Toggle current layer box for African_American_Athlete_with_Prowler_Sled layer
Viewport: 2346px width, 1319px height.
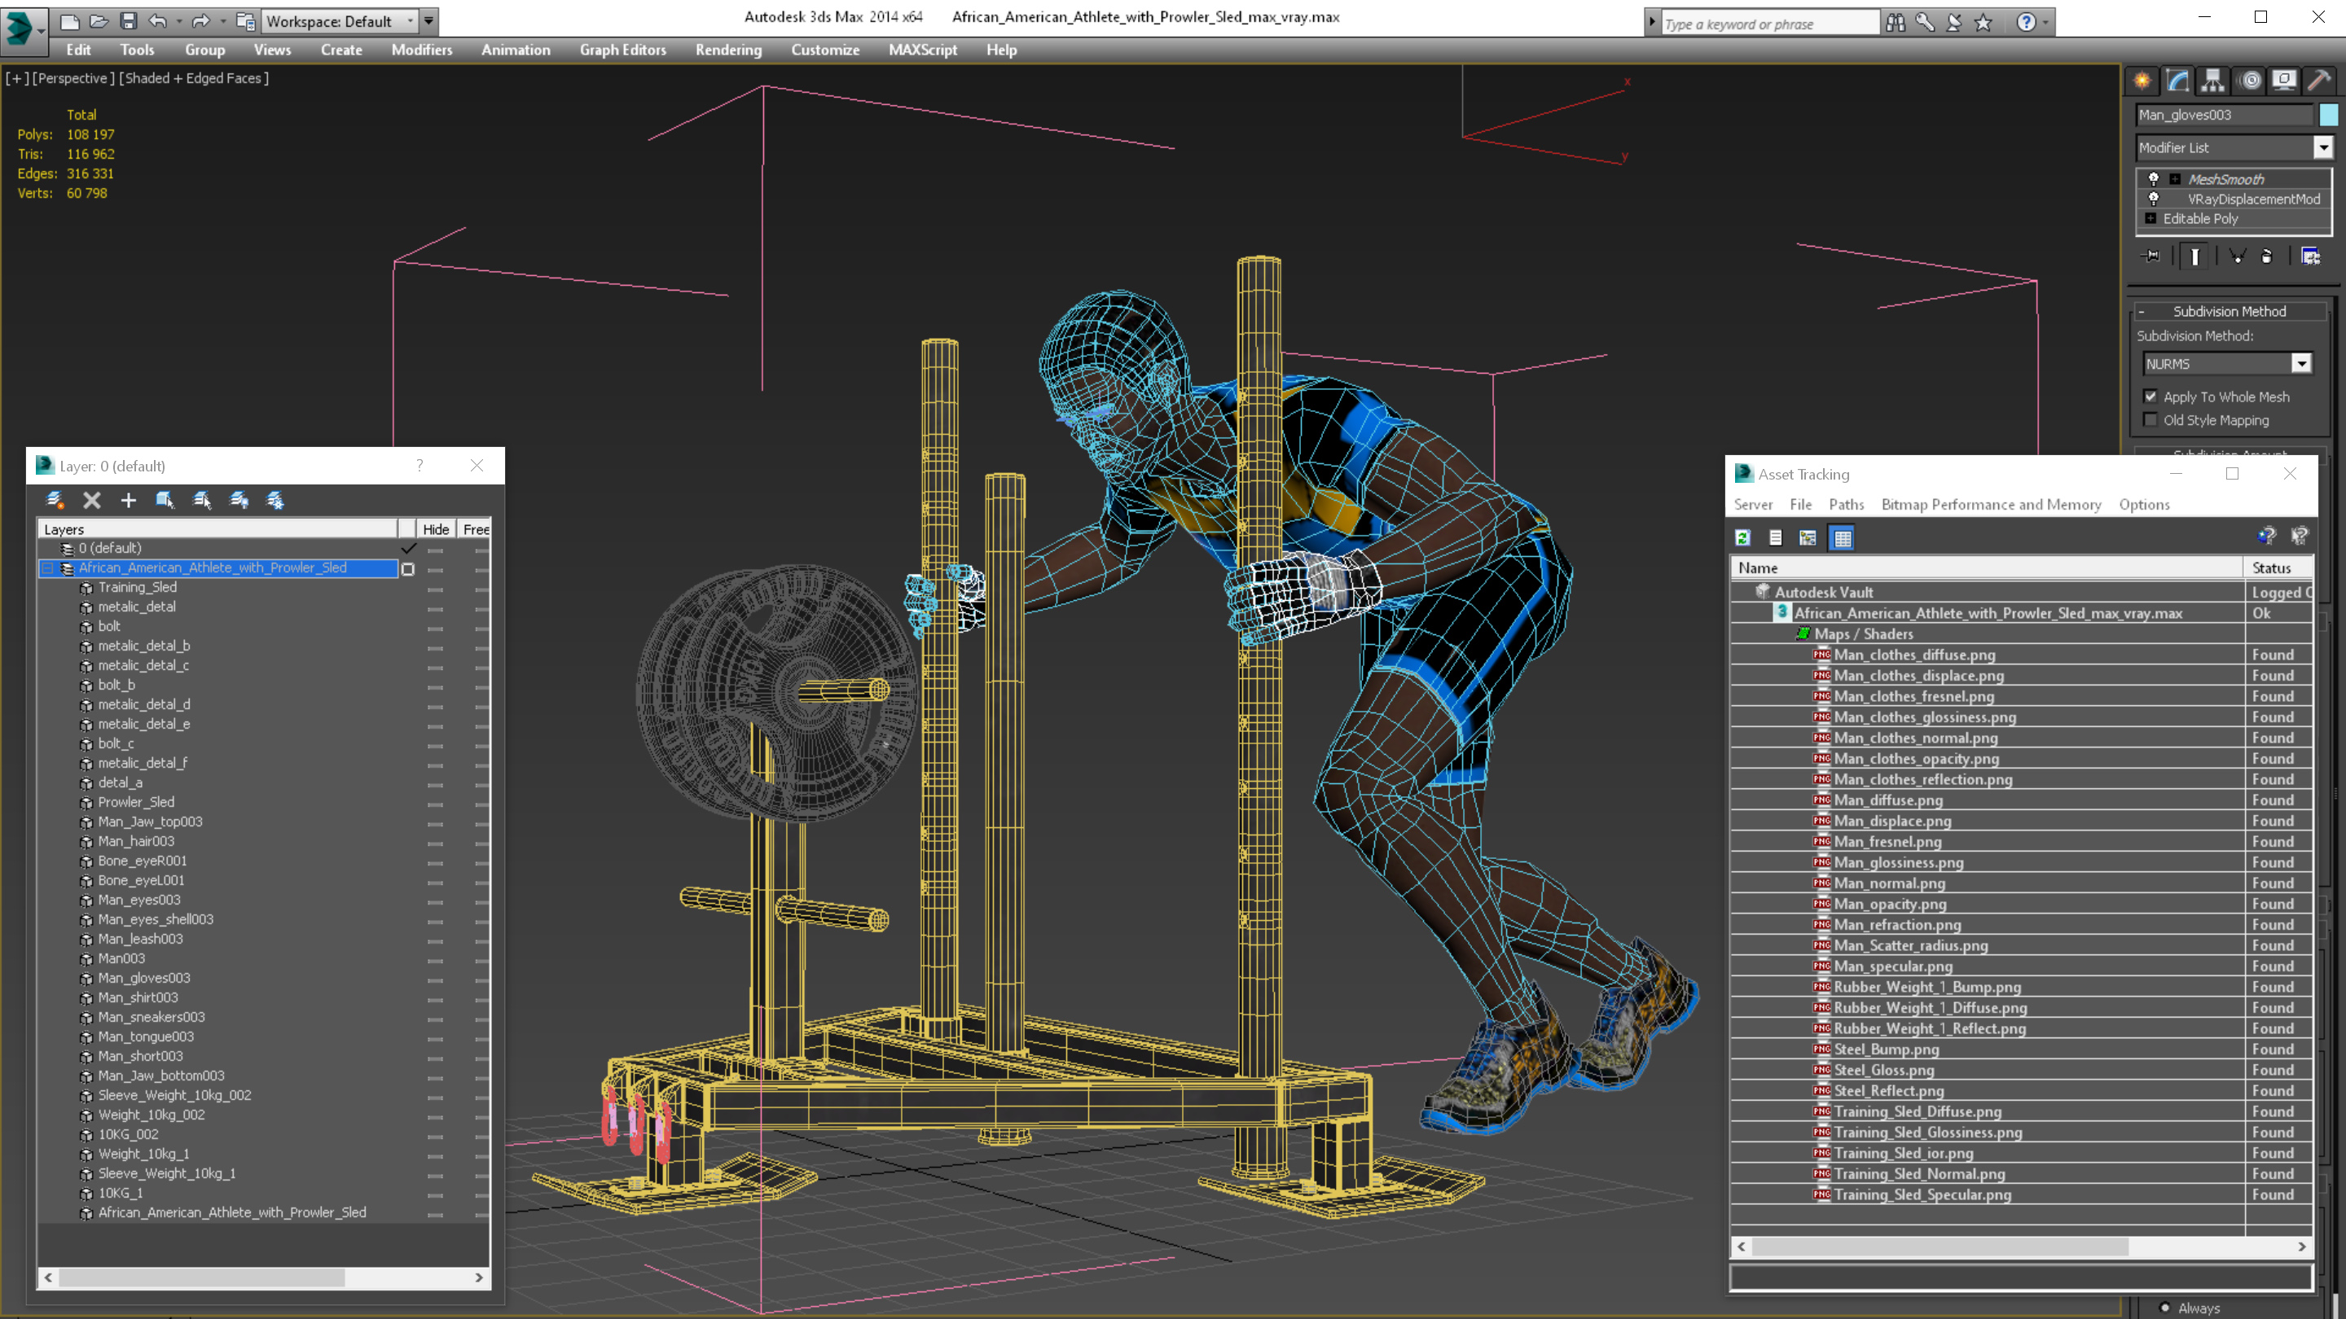click(408, 569)
